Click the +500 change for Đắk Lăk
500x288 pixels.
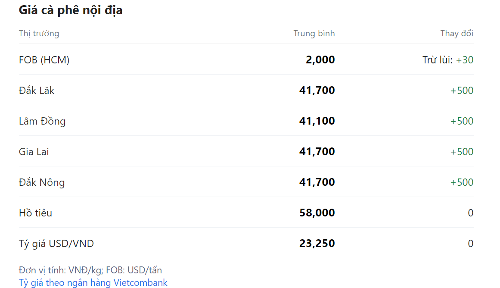tap(462, 91)
